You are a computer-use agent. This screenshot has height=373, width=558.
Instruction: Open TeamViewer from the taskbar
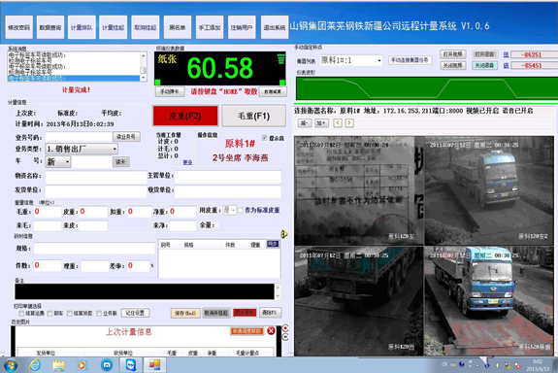(131, 365)
